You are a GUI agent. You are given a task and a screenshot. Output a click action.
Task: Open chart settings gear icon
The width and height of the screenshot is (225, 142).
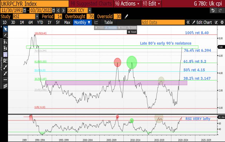pos(222,22)
